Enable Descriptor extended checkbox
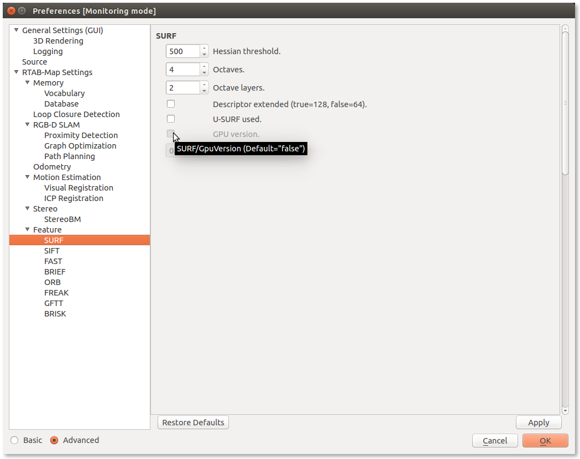Viewport: 580px width, 459px height. (x=171, y=104)
